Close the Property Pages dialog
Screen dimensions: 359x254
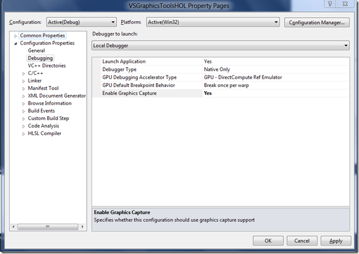pyautogui.click(x=345, y=3)
